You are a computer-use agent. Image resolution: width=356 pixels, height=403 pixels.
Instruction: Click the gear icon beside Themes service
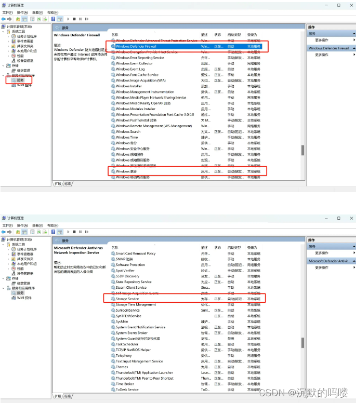coord(113,367)
